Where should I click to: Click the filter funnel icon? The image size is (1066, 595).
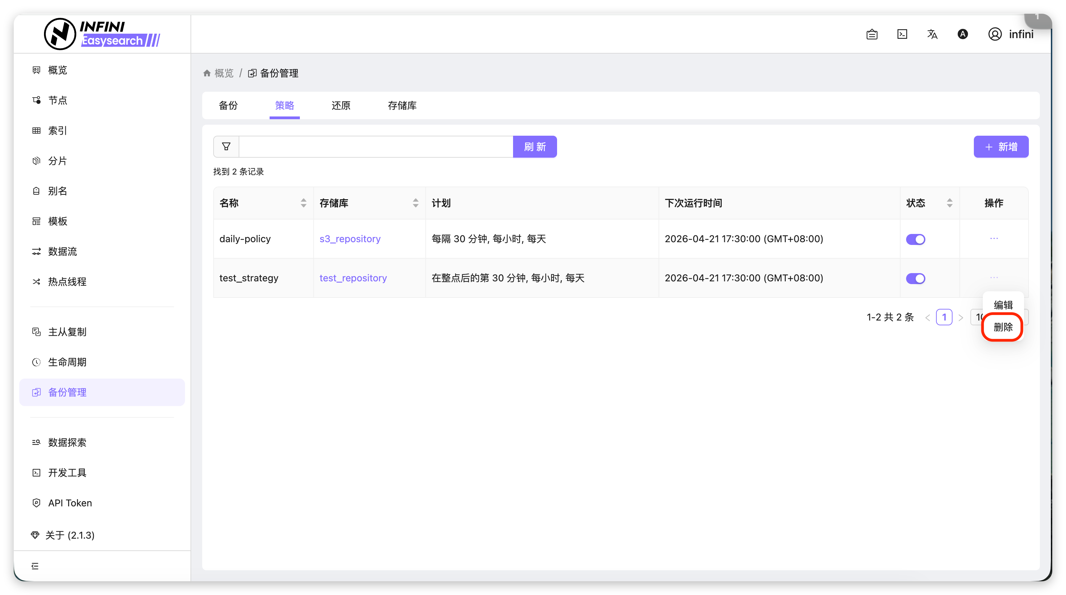coord(226,146)
